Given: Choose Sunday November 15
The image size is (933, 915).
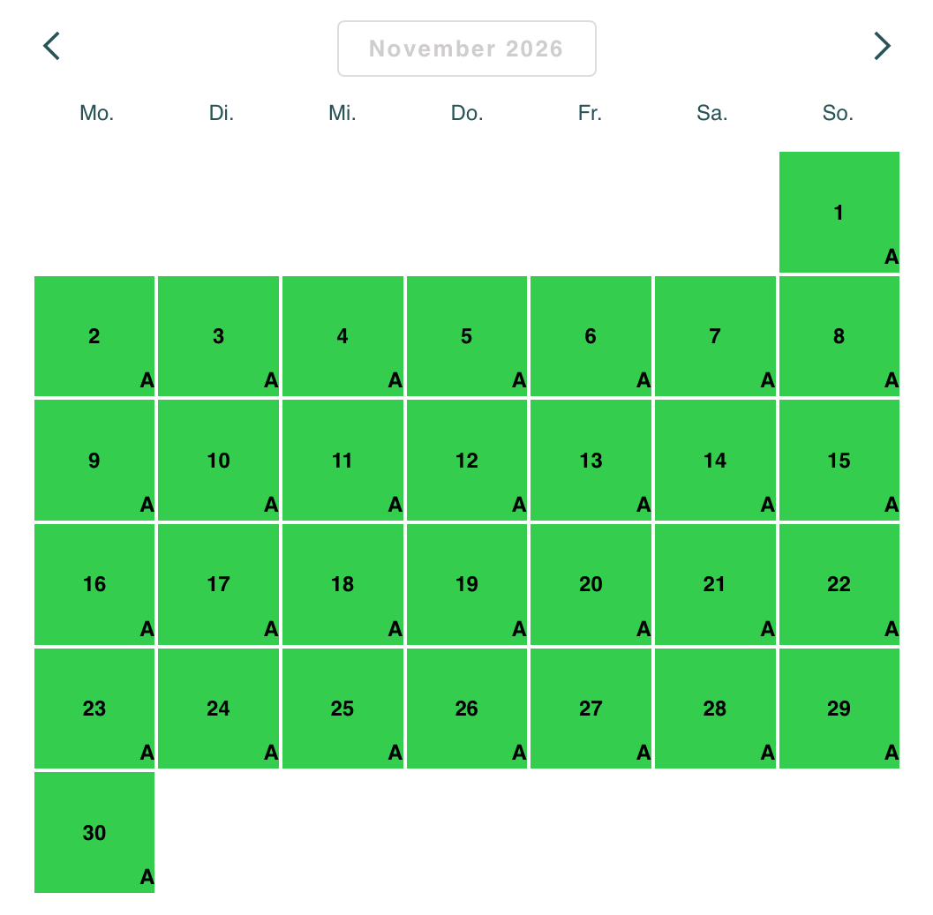Looking at the screenshot, I should coord(839,461).
